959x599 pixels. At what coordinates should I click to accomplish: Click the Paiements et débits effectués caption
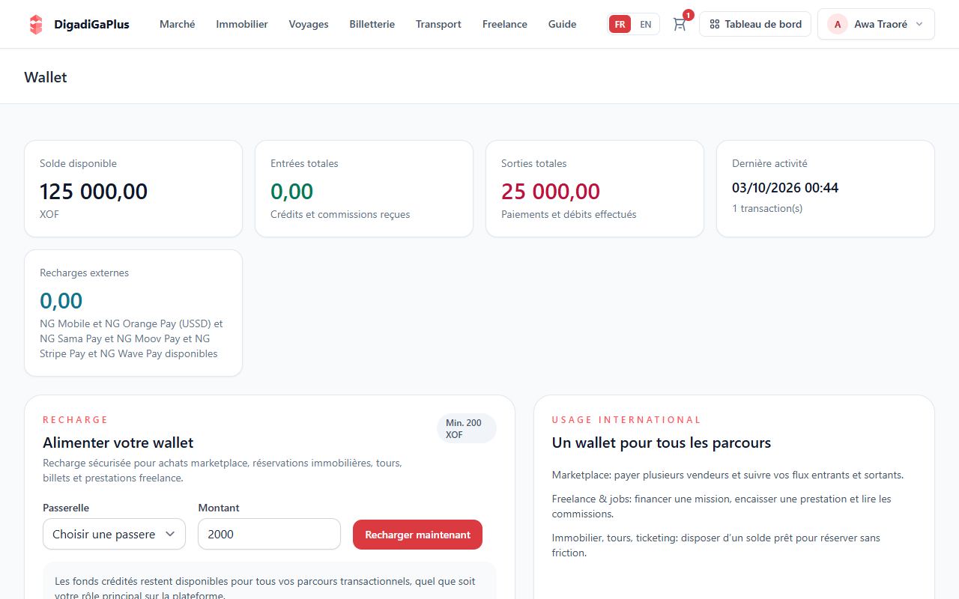click(x=569, y=214)
